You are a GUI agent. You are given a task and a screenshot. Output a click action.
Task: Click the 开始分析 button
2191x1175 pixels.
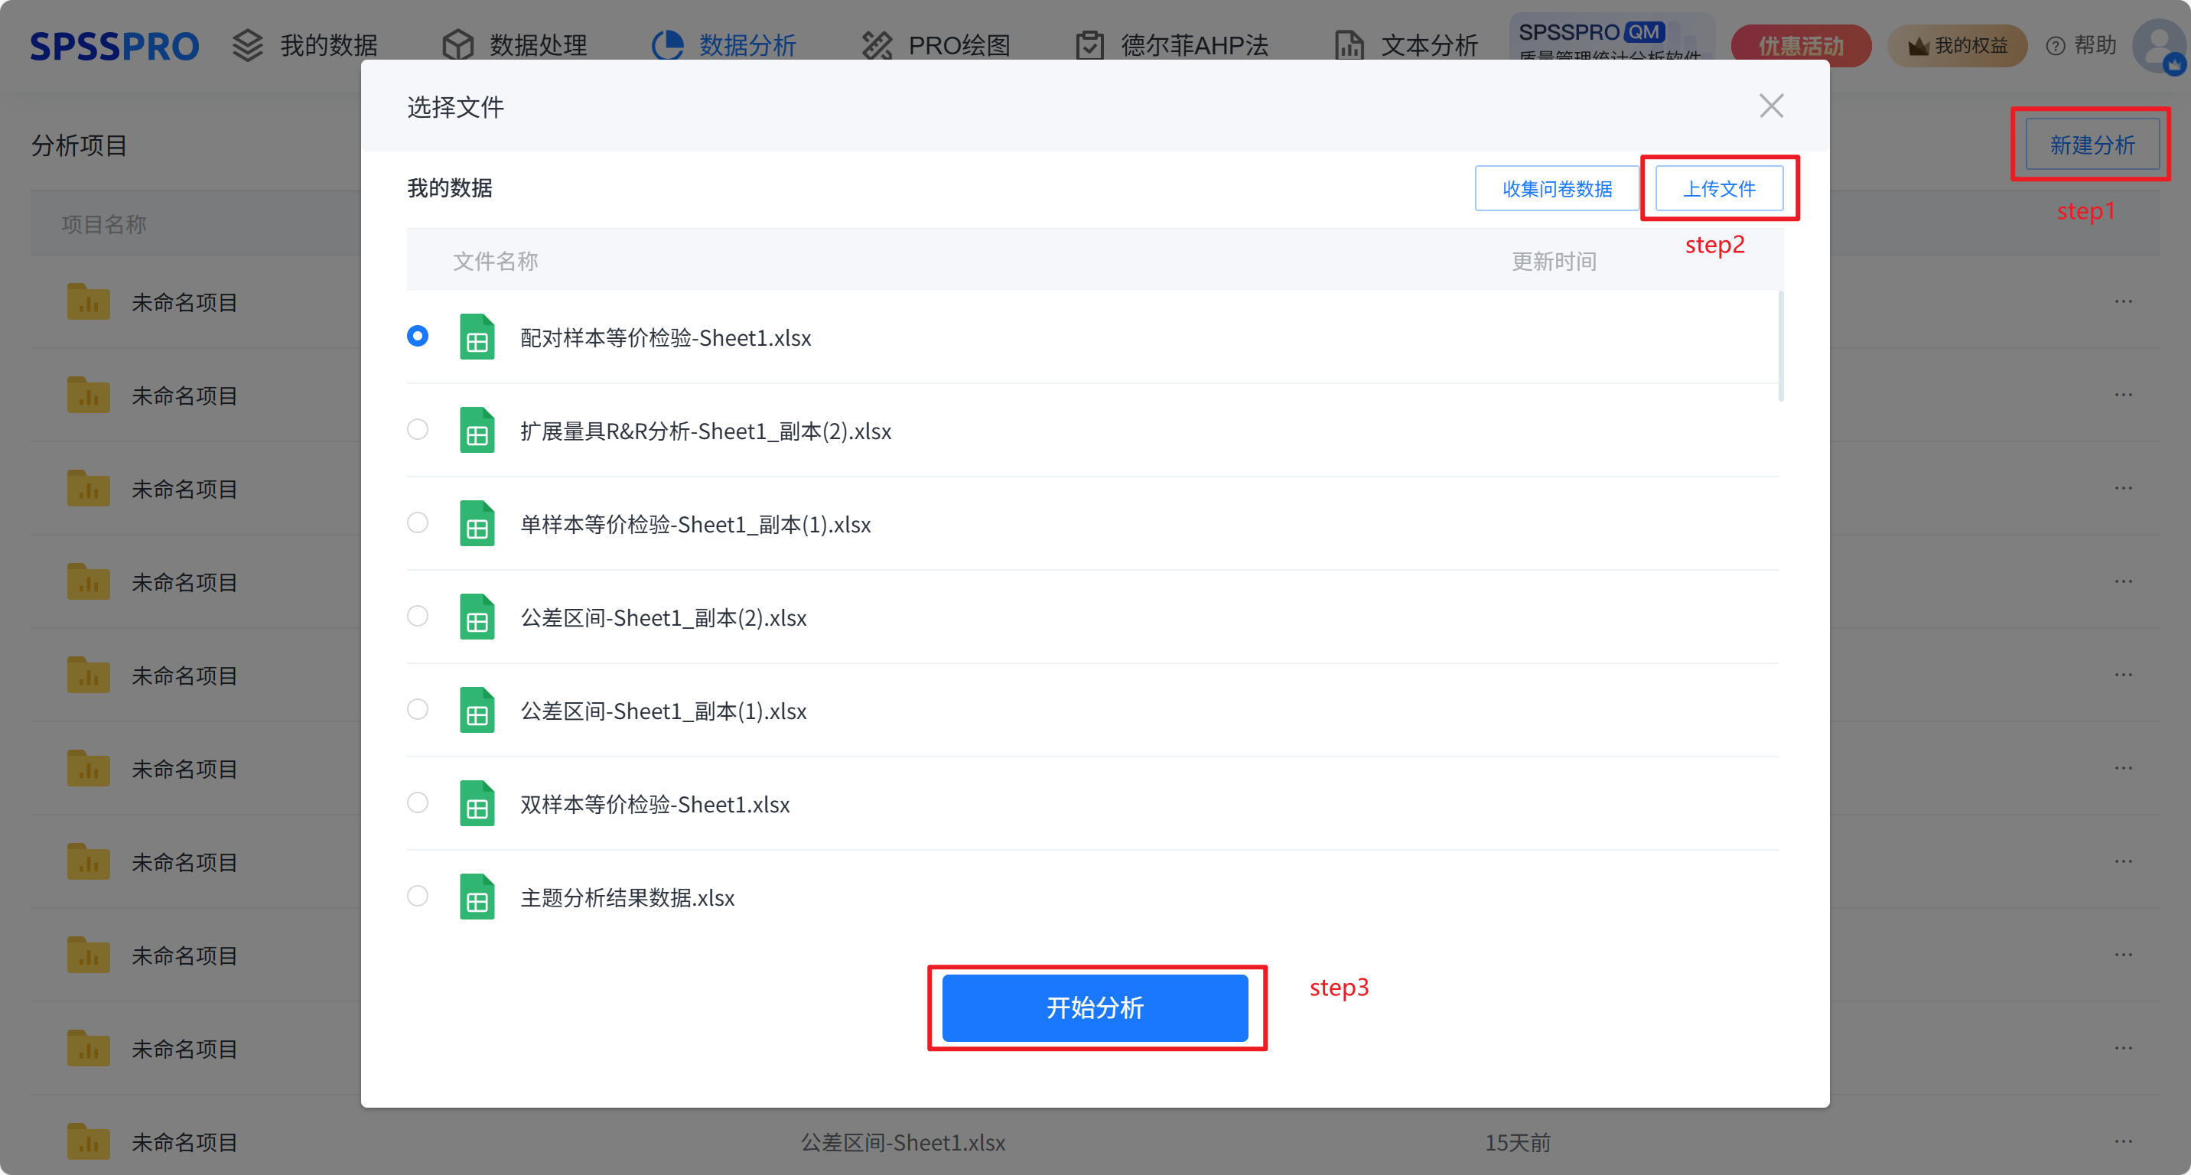(1095, 1007)
